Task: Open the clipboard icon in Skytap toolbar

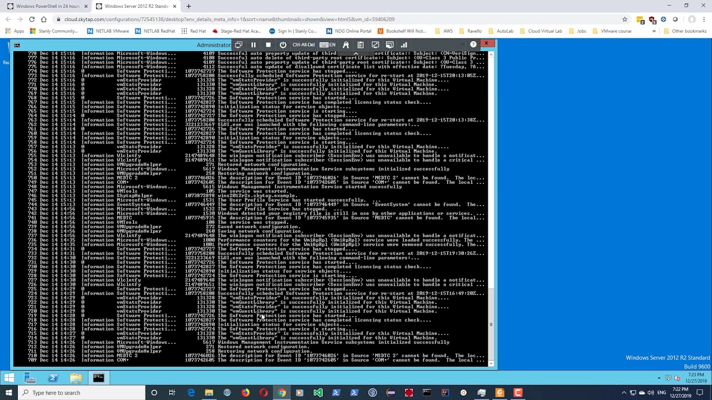Action: (x=360, y=45)
